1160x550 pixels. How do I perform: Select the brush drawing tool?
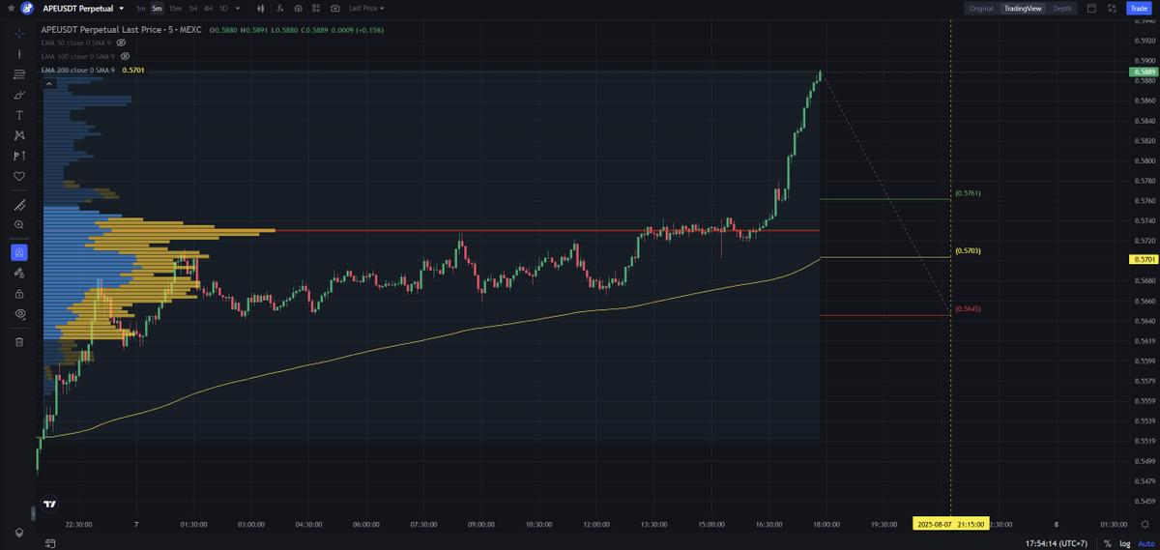pos(19,95)
